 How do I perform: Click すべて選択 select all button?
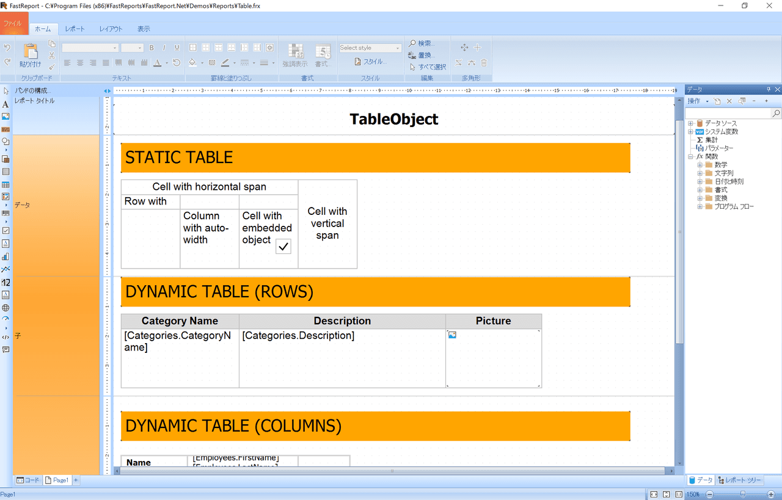pos(428,67)
